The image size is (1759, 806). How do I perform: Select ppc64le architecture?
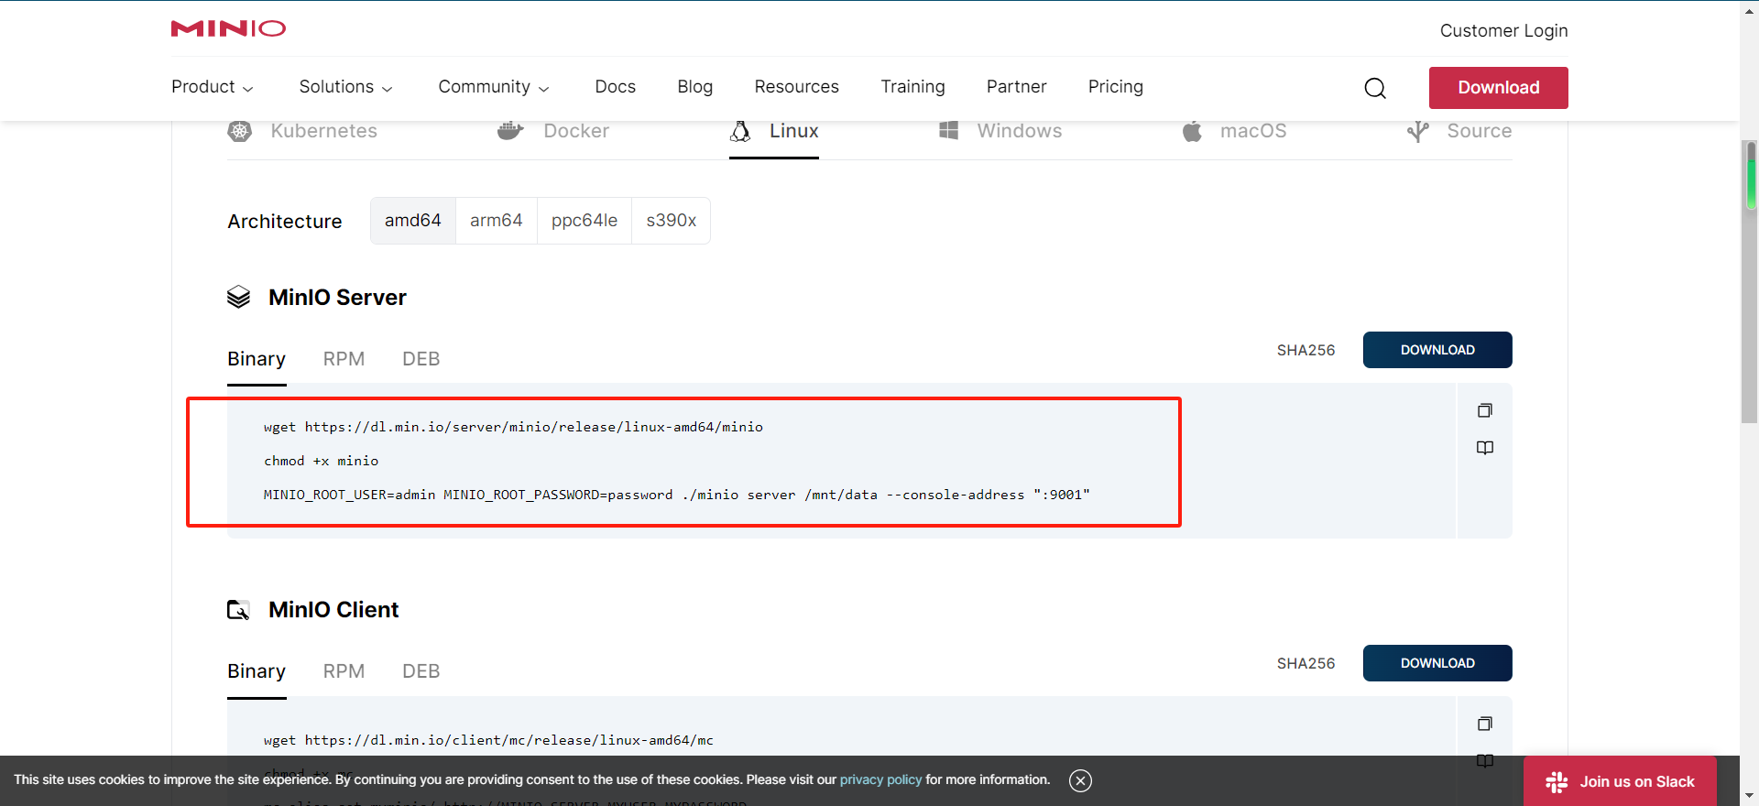pyautogui.click(x=585, y=221)
